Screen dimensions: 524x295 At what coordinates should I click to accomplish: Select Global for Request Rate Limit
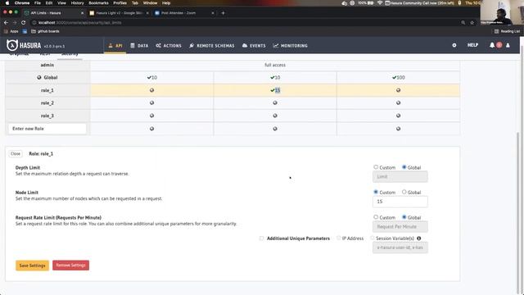(404, 217)
